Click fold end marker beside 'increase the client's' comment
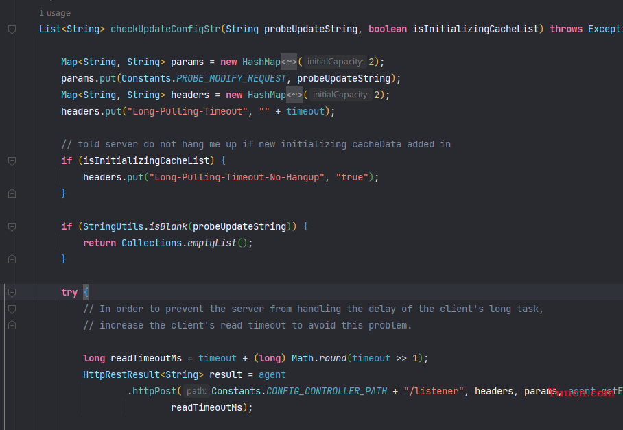623x430 pixels. (x=12, y=325)
